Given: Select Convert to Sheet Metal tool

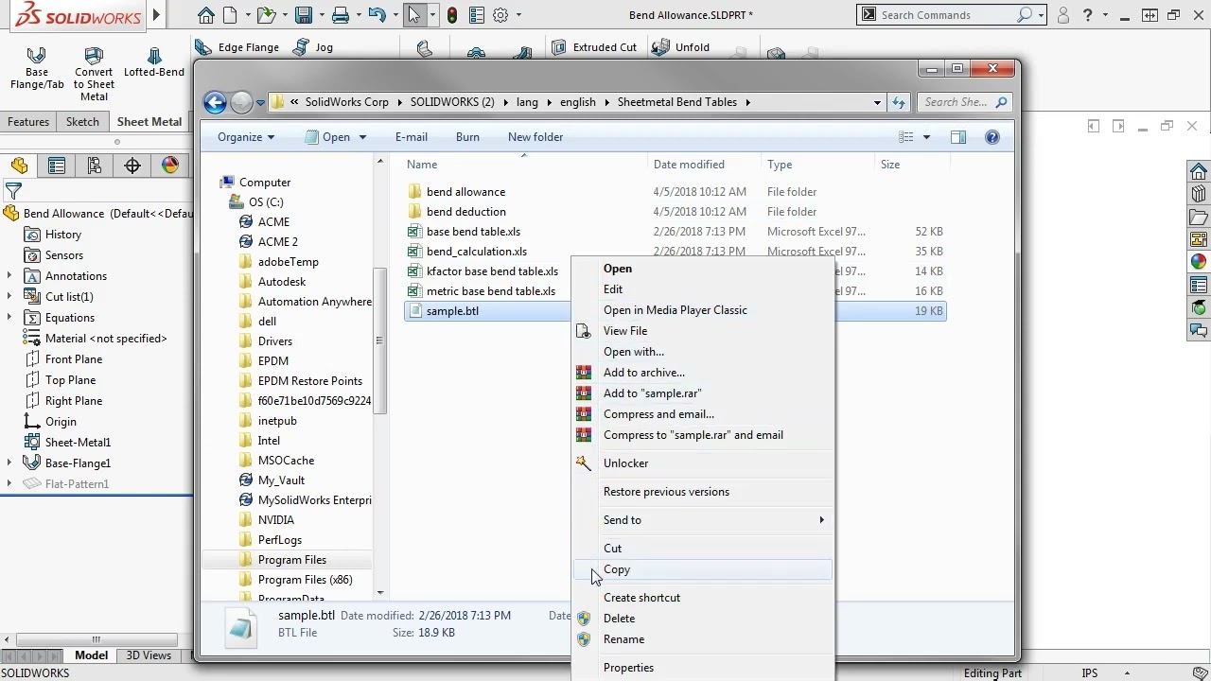Looking at the screenshot, I should click(94, 75).
